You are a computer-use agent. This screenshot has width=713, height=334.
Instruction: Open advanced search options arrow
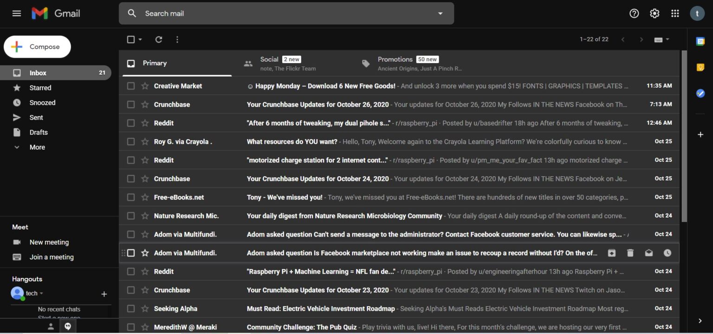coord(440,13)
